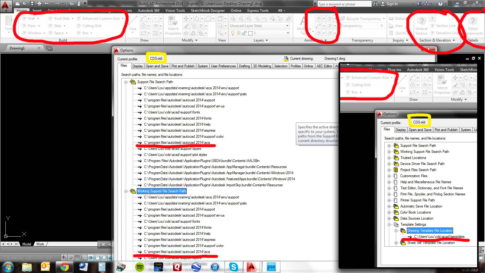Toggle the grid display button in status bar
The height and width of the screenshot is (273, 485).
click(x=77, y=258)
